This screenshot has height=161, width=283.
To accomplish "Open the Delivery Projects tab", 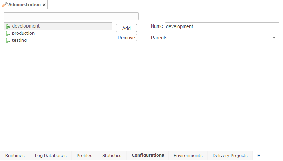I will tap(230, 155).
